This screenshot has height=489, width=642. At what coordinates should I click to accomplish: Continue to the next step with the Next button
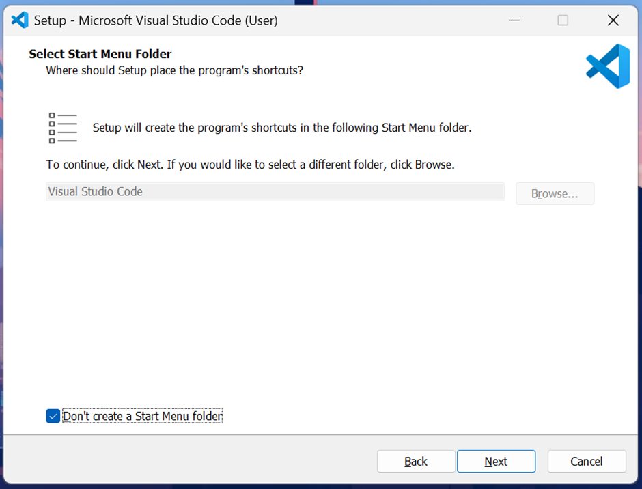click(x=497, y=462)
